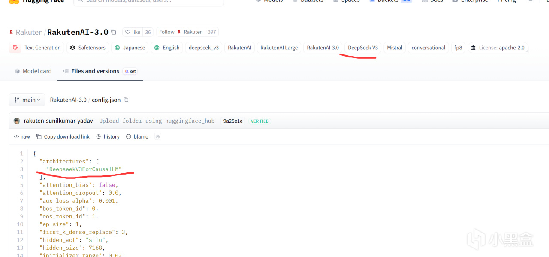
Task: Switch to Files and versions tab
Action: (91, 71)
